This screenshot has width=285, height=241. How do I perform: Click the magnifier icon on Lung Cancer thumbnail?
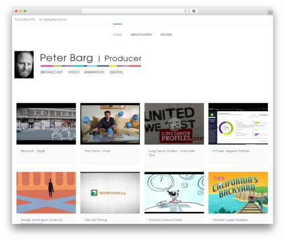tap(174, 124)
